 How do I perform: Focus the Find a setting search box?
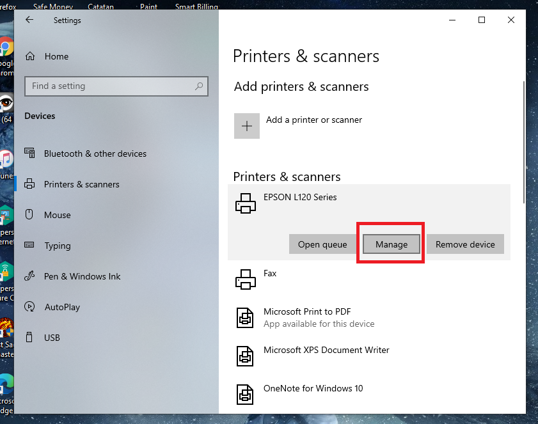pyautogui.click(x=109, y=86)
